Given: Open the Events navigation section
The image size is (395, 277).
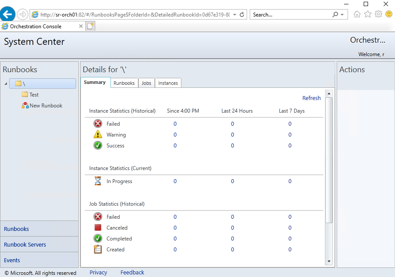Looking at the screenshot, I should click(x=12, y=260).
